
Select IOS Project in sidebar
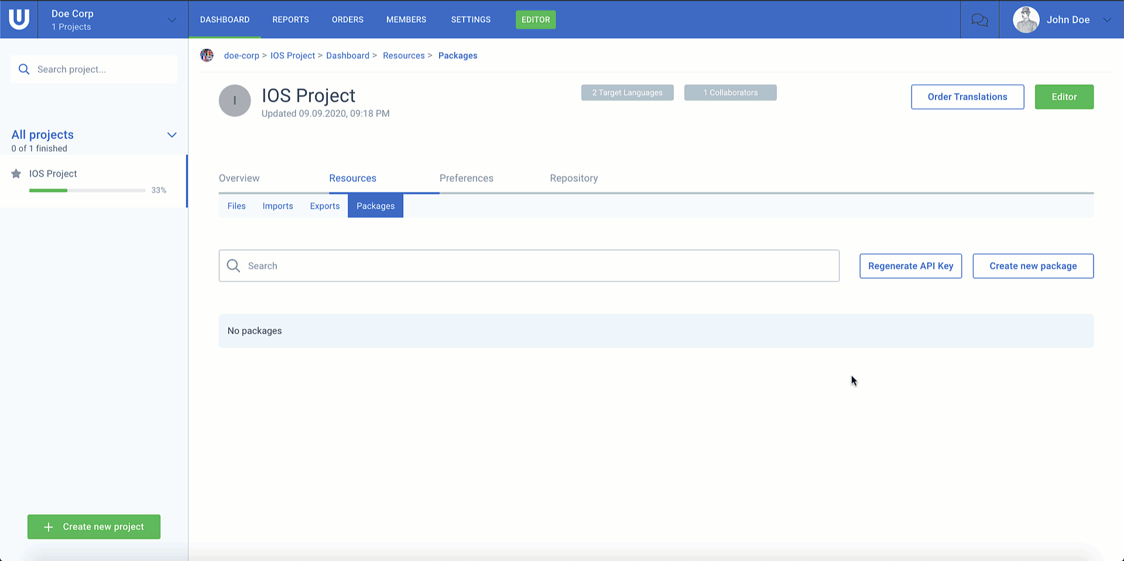tap(93, 181)
